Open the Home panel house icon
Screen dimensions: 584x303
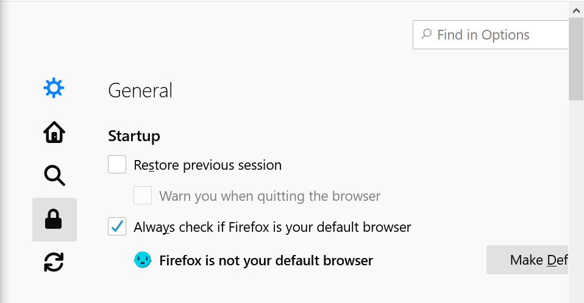click(x=54, y=132)
